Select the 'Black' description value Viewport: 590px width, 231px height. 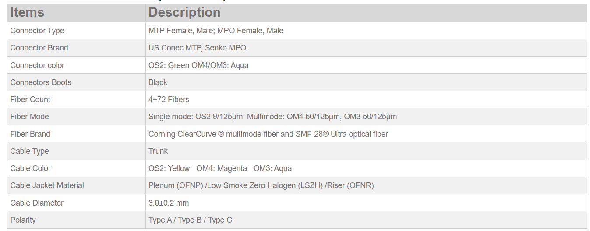[x=158, y=82]
